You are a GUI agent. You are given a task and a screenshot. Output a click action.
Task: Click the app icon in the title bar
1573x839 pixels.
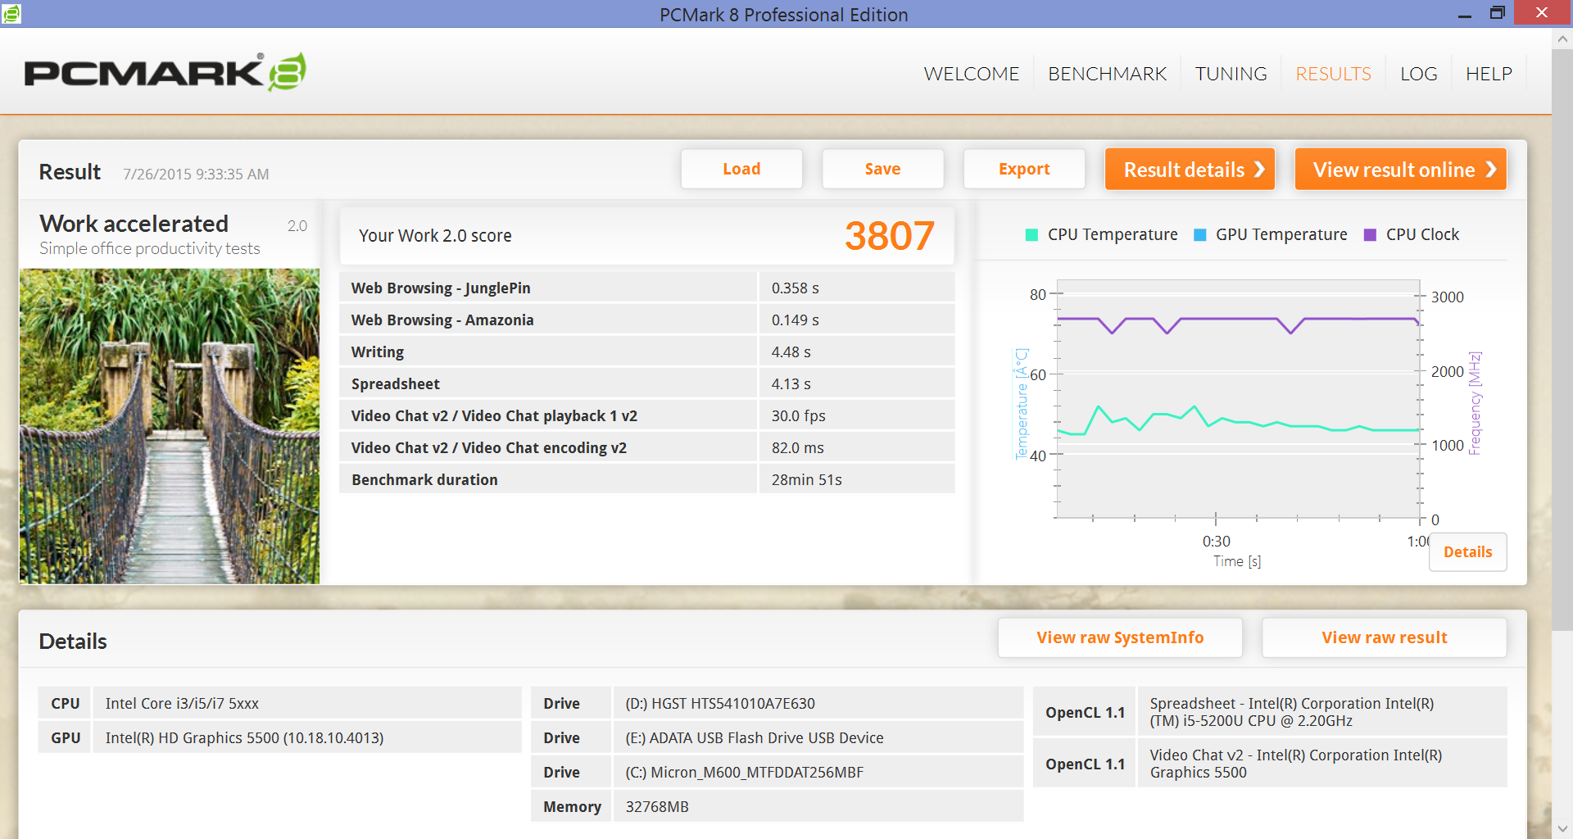11,13
